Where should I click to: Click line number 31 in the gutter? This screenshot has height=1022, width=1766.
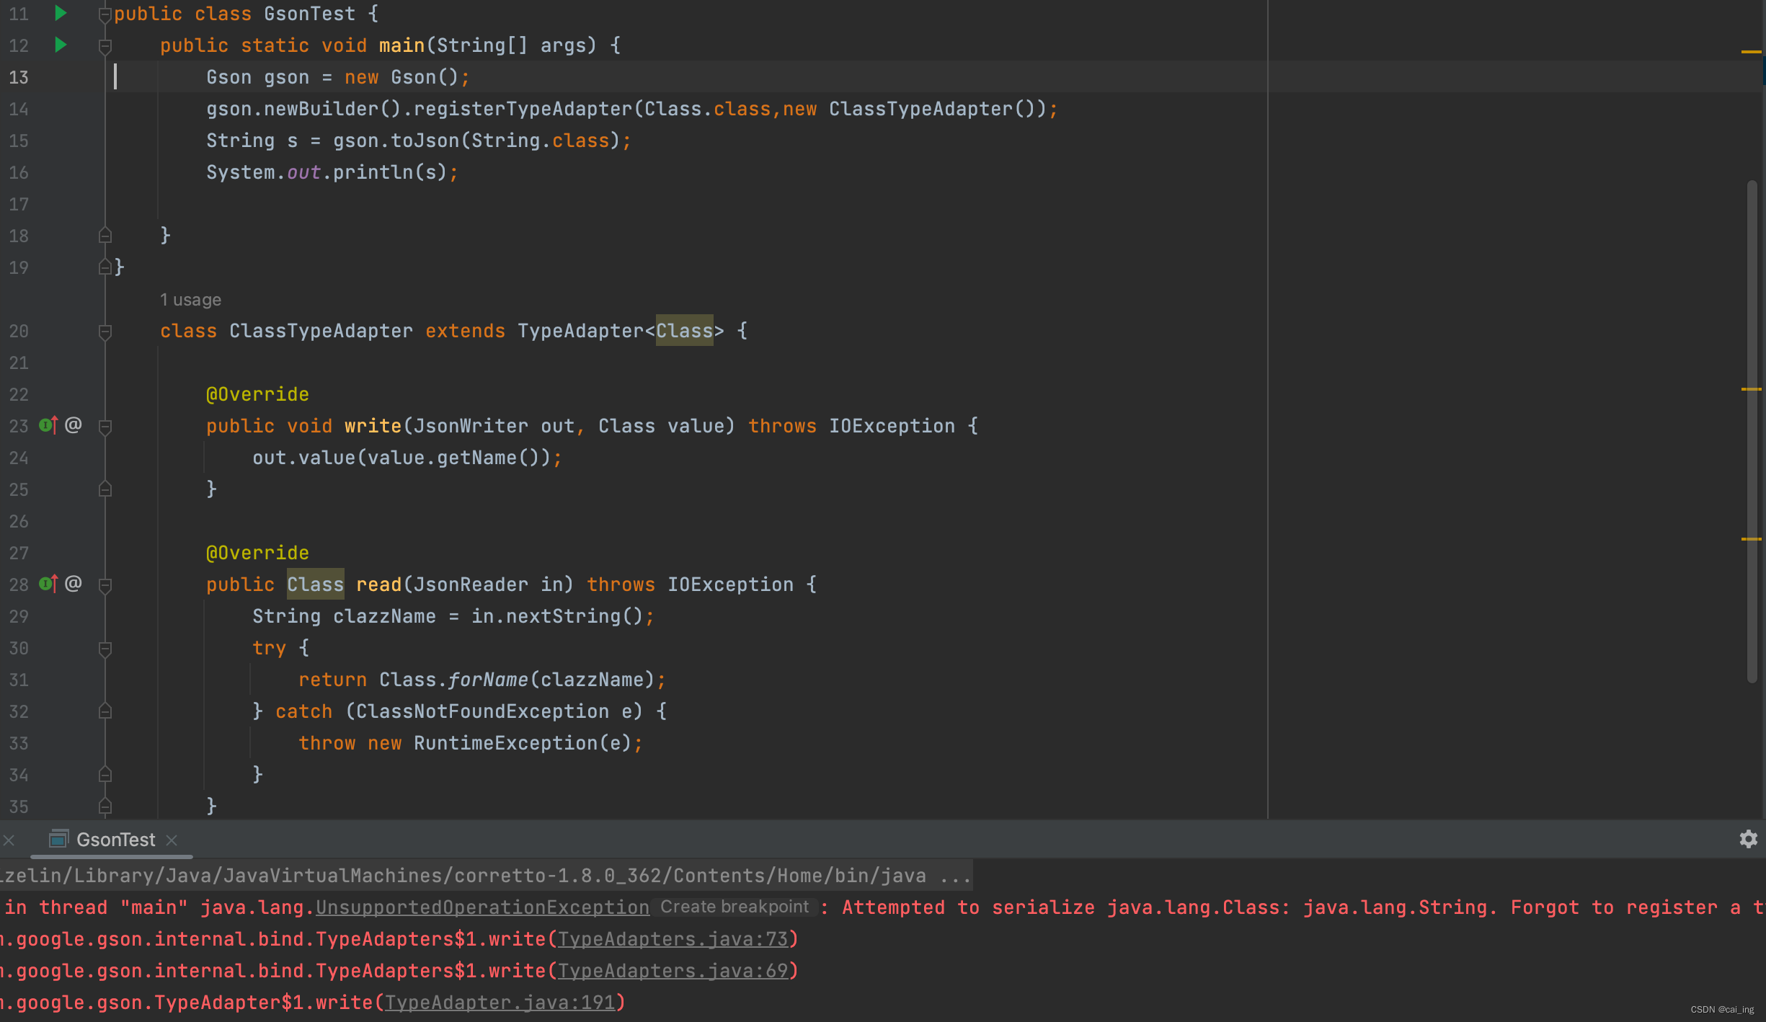click(x=19, y=680)
